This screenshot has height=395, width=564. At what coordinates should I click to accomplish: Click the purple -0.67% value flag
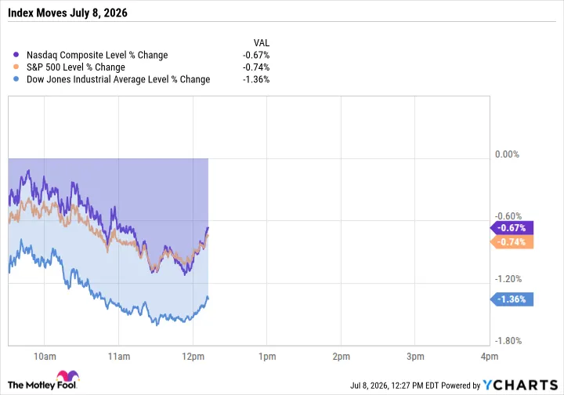tap(512, 228)
